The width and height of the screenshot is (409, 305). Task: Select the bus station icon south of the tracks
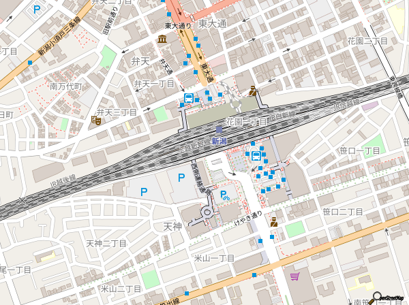[x=256, y=155]
